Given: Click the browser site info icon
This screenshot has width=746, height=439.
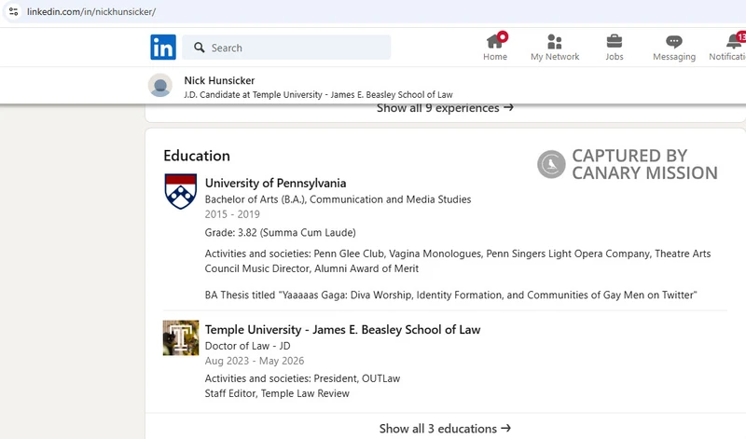Looking at the screenshot, I should (x=13, y=11).
